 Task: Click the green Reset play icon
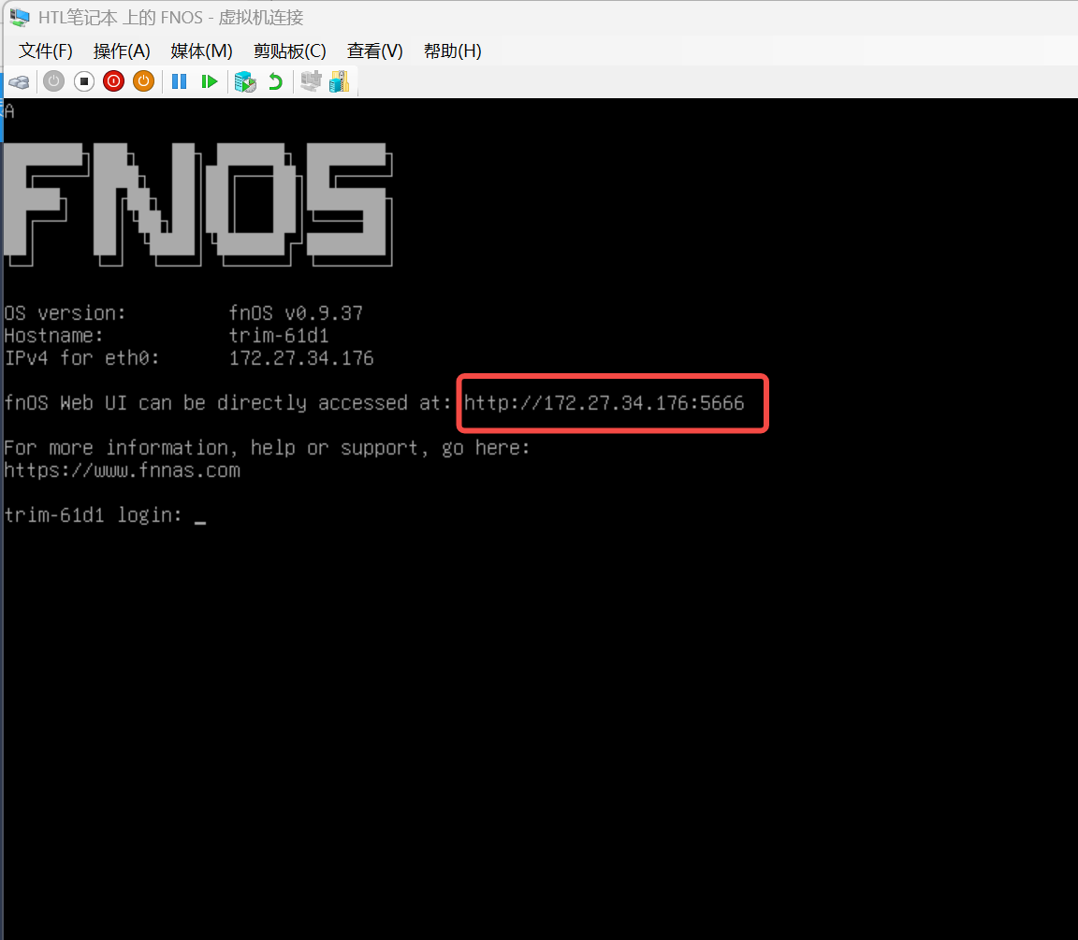(x=209, y=81)
